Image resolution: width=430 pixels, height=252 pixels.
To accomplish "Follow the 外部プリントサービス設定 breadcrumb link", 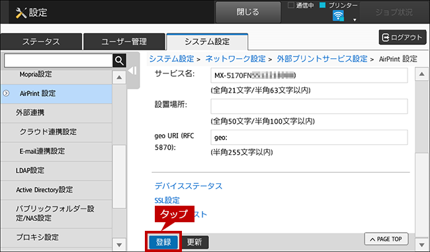I will (322, 59).
